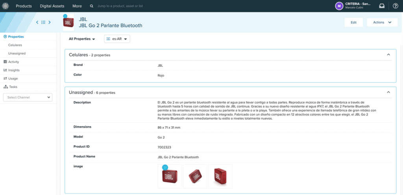The width and height of the screenshot is (403, 195).
Task: Go to the previous product arrow
Action: 37,22
